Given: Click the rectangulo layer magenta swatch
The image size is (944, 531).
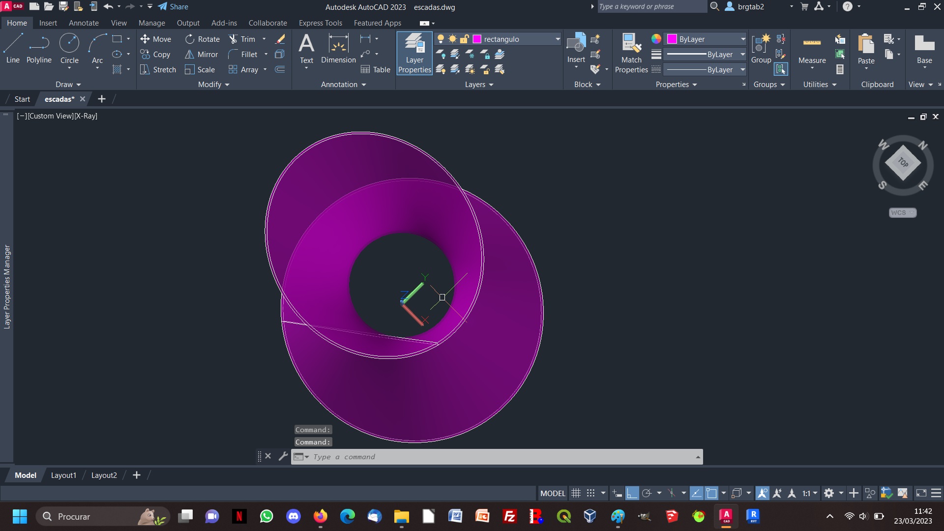Looking at the screenshot, I should pyautogui.click(x=477, y=39).
